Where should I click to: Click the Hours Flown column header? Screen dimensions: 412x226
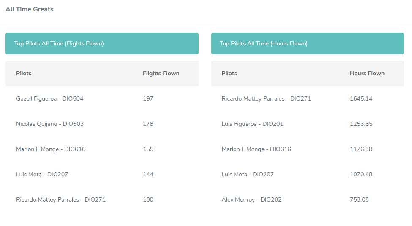pos(367,73)
